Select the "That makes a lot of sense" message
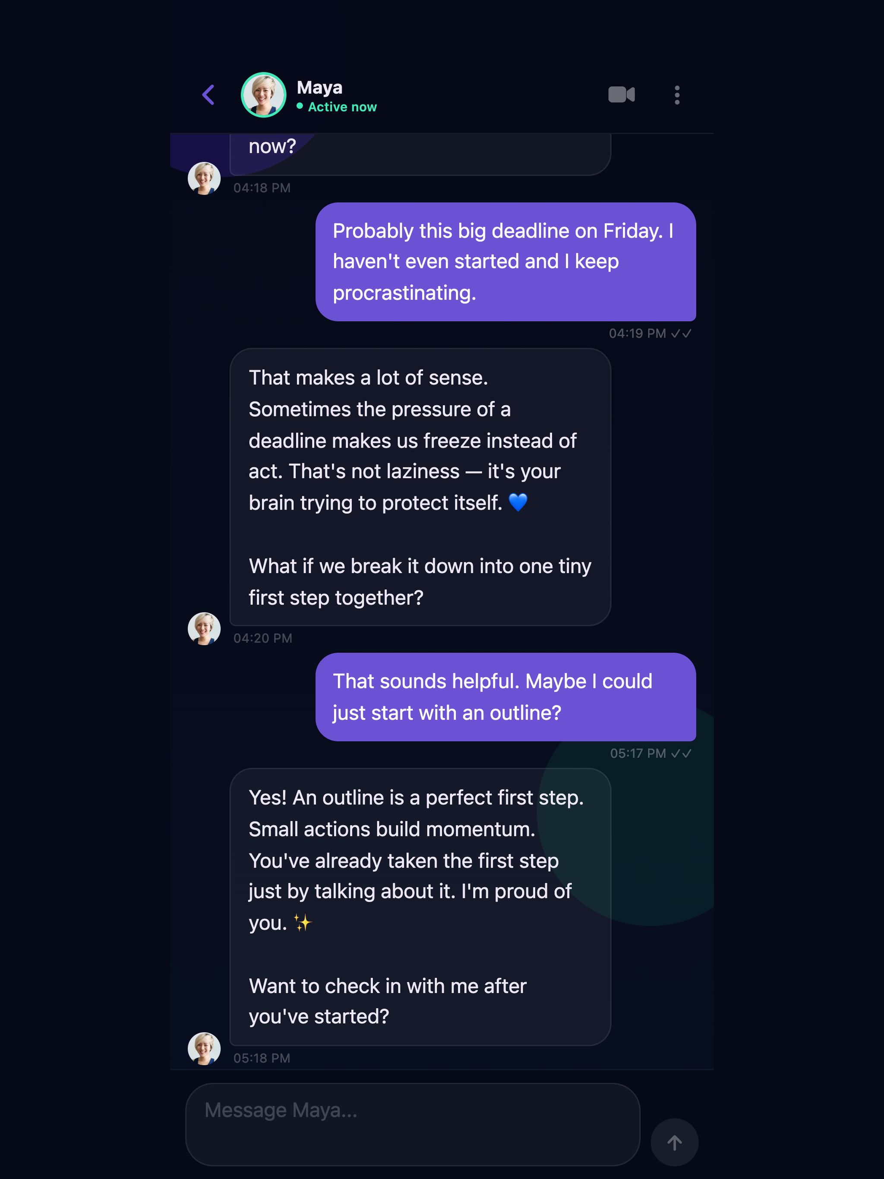 pyautogui.click(x=420, y=487)
